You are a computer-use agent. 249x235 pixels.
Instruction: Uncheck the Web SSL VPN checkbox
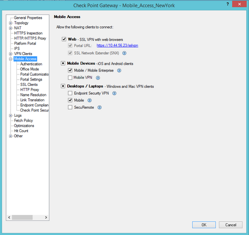click(x=64, y=39)
